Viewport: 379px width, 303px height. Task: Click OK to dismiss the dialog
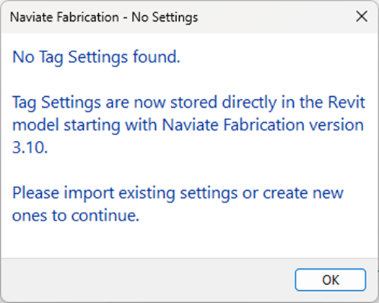(x=330, y=280)
